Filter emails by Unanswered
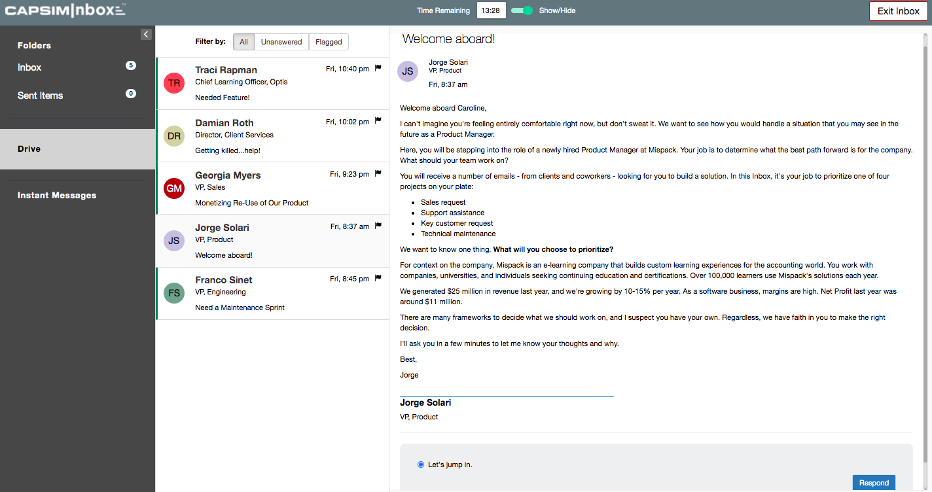The image size is (932, 492). pyautogui.click(x=281, y=42)
